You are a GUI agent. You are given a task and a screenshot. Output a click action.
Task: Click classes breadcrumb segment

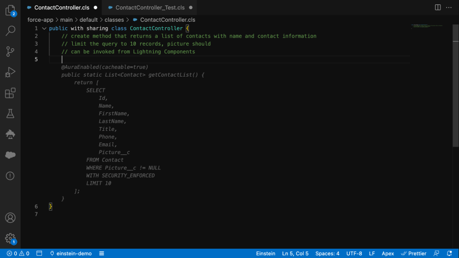(x=114, y=20)
